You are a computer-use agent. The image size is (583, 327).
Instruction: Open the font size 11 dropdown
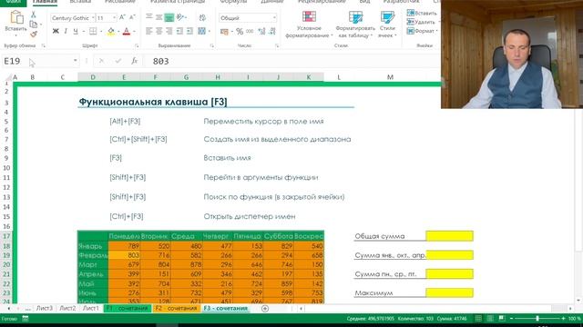pyautogui.click(x=114, y=18)
